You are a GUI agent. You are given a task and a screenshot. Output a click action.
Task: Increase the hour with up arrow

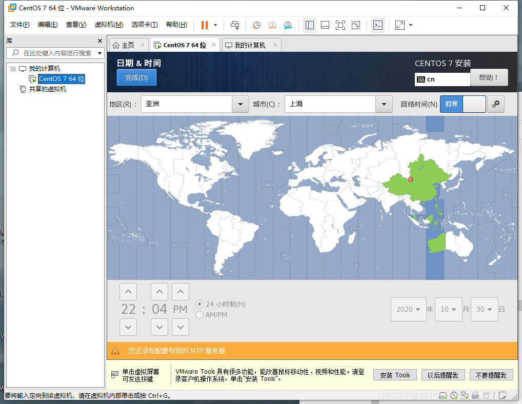coord(128,292)
